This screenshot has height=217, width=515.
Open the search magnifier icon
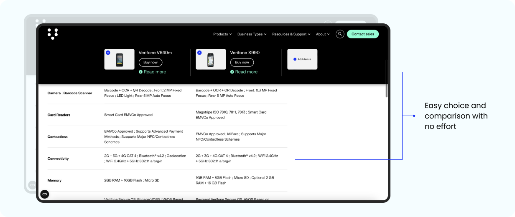point(340,34)
